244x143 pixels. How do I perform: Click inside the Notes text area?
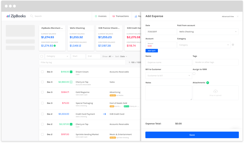click(x=169, y=93)
